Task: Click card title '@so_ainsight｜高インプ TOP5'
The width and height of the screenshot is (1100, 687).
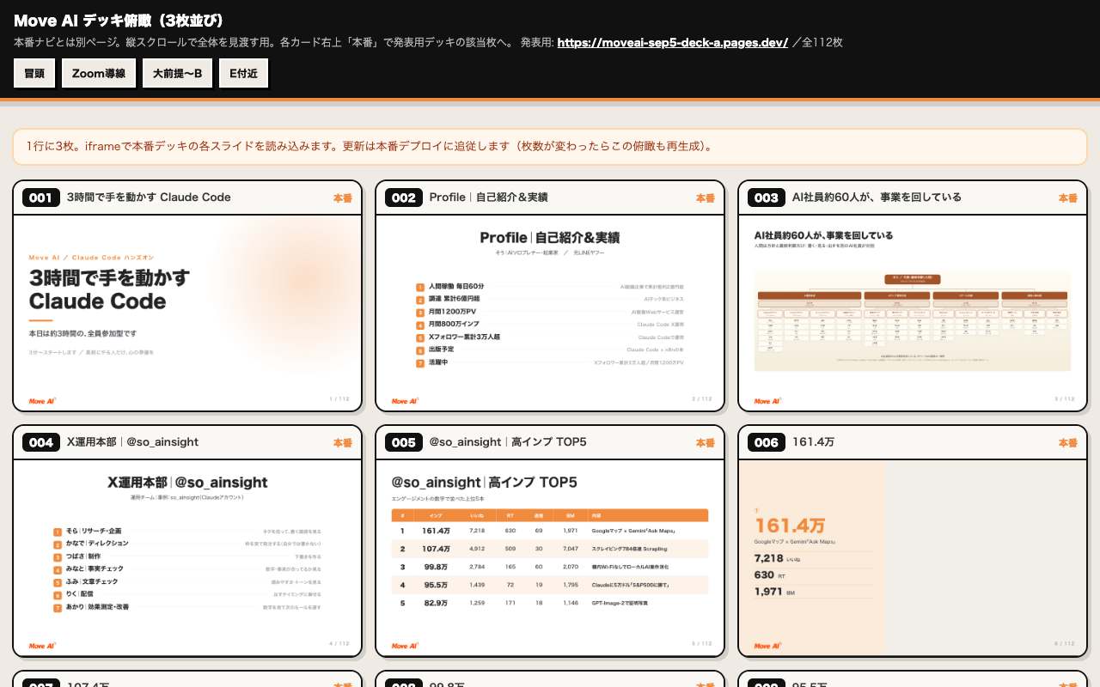Action: (508, 442)
